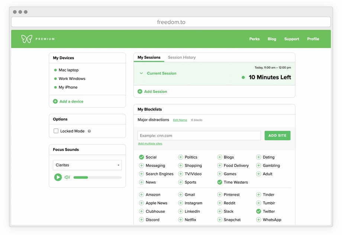
Task: Click the Edit Name link
Action: [180, 120]
